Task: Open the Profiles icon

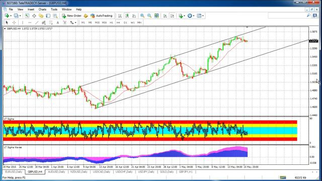Action: click(16, 16)
